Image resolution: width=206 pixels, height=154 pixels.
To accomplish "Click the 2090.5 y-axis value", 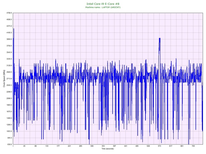I will coord(9,98).
